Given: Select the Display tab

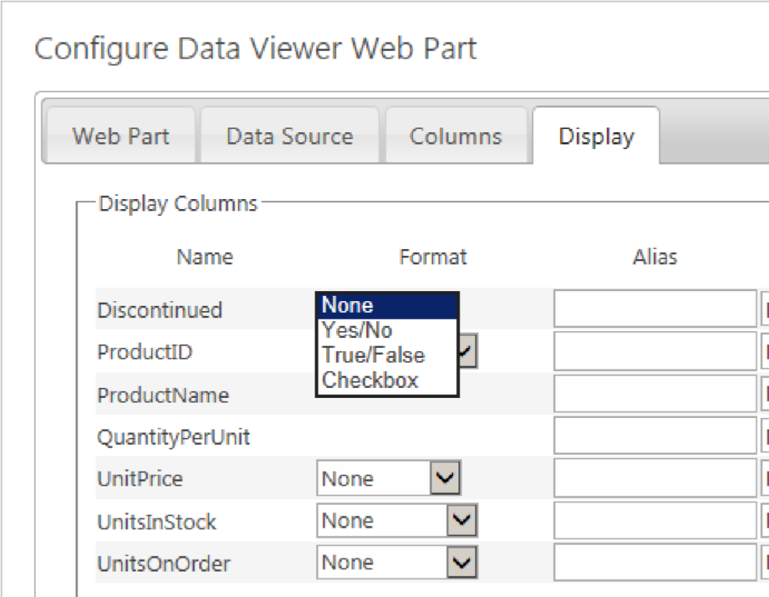Looking at the screenshot, I should click(596, 137).
